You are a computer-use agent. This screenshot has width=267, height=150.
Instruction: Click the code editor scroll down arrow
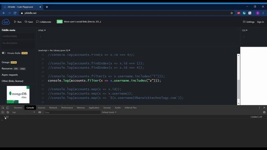click(238, 103)
